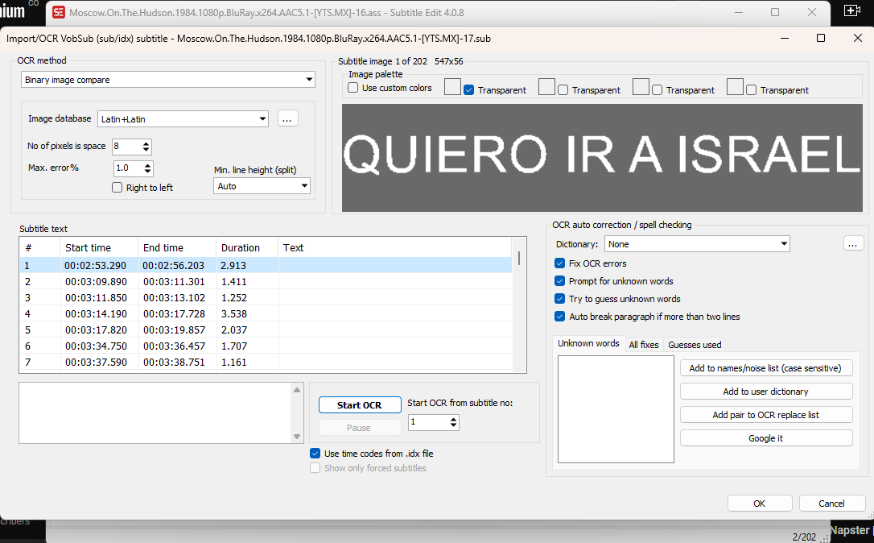Viewport: 874px width, 543px height.
Task: Uncheck the first Transparent checkbox
Action: 468,90
